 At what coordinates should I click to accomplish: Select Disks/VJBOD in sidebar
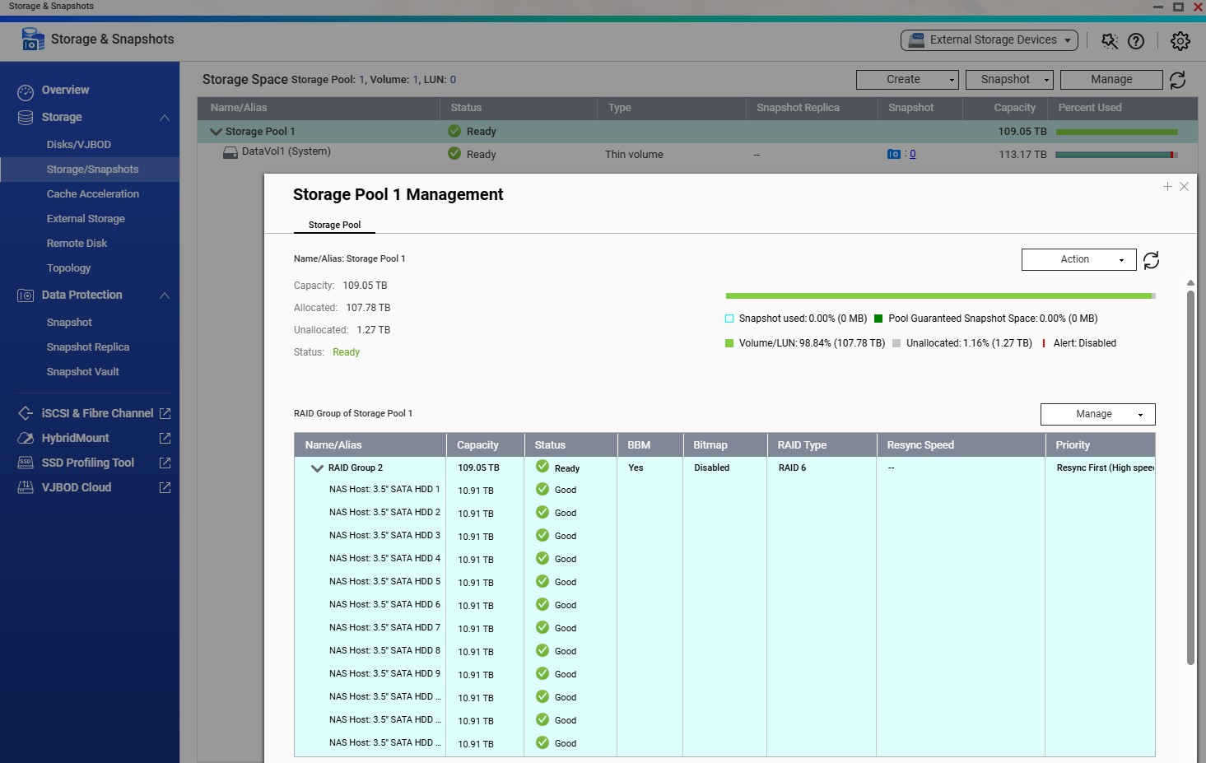pyautogui.click(x=79, y=144)
